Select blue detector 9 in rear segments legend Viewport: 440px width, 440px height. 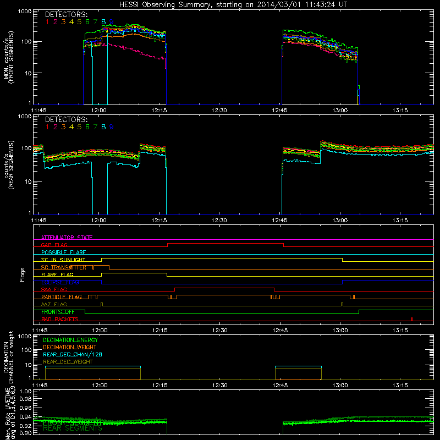112,127
